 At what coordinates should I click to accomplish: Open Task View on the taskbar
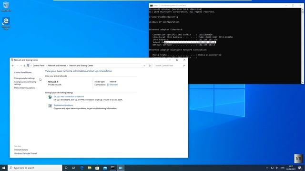74,168
